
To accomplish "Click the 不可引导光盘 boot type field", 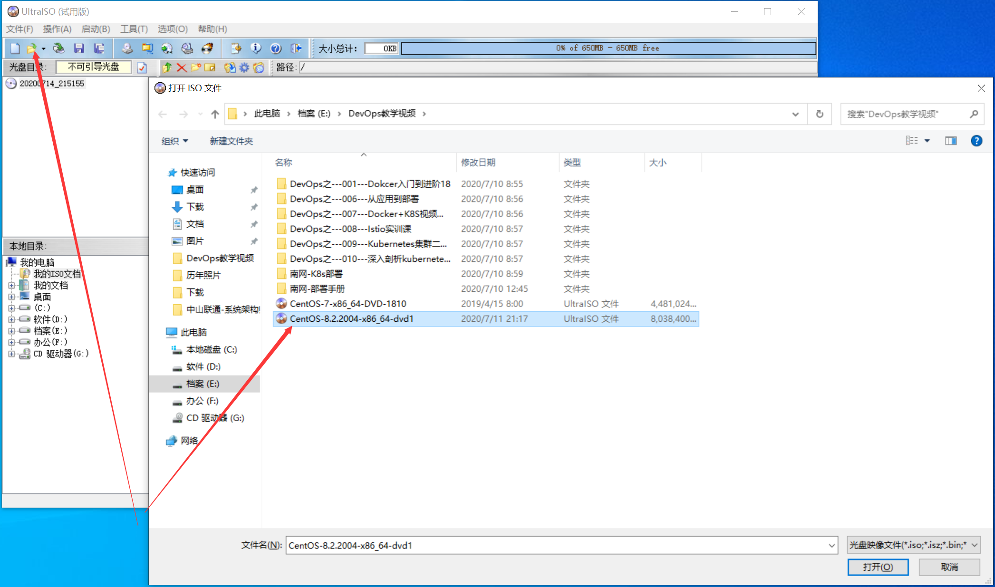I will pyautogui.click(x=94, y=67).
